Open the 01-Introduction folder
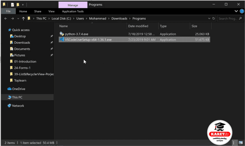Viewport: 245px width, 146px height. pos(25,62)
